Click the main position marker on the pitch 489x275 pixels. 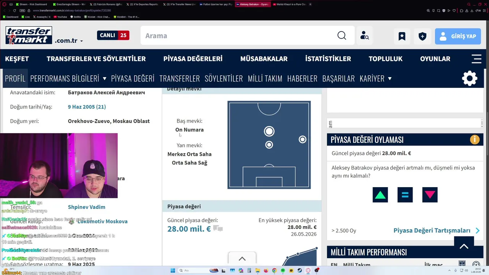coord(269,131)
